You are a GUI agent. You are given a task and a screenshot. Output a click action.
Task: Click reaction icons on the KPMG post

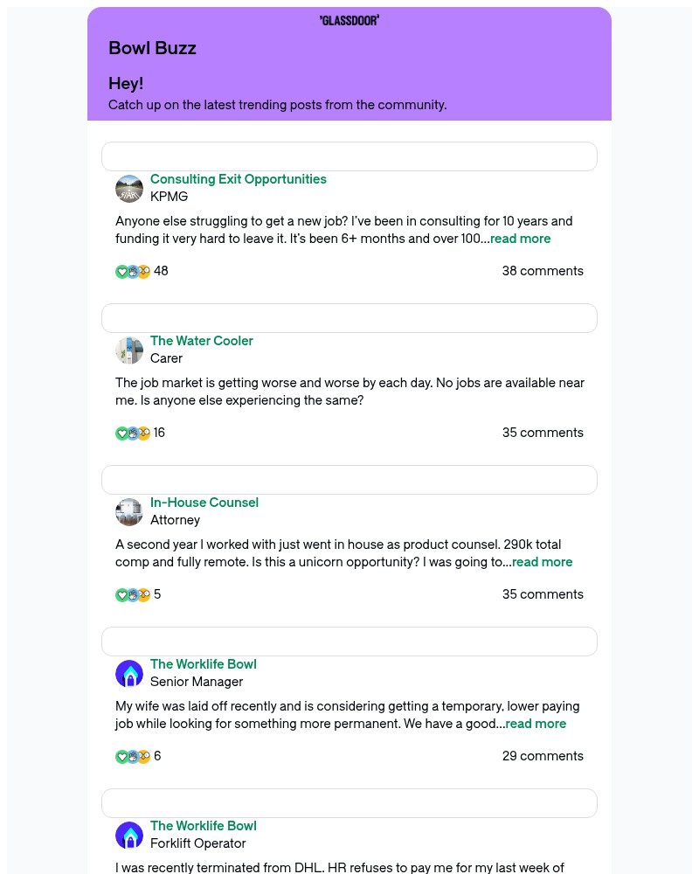click(133, 272)
